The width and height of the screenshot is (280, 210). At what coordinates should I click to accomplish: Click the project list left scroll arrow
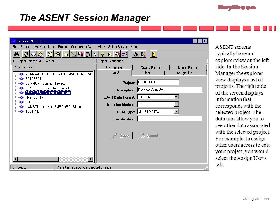tap(15, 159)
